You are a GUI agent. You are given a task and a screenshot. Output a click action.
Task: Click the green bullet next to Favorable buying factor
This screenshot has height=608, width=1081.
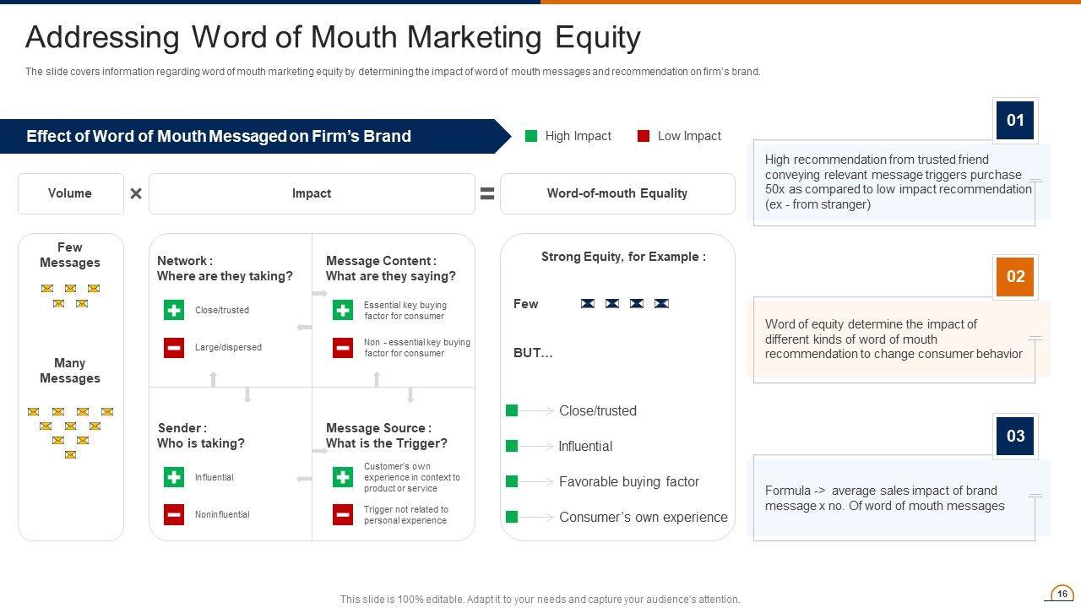point(511,481)
